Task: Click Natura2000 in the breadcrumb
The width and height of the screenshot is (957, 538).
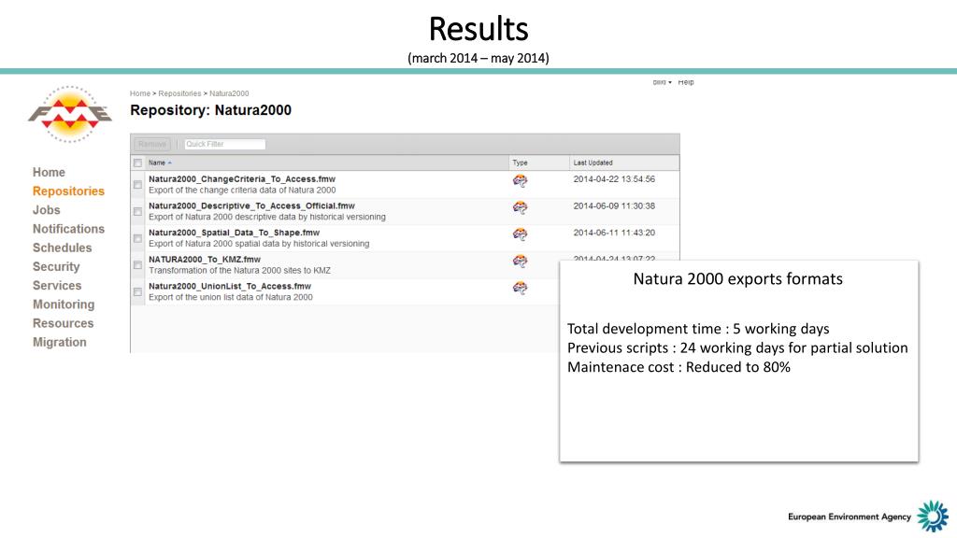Action: coord(229,93)
